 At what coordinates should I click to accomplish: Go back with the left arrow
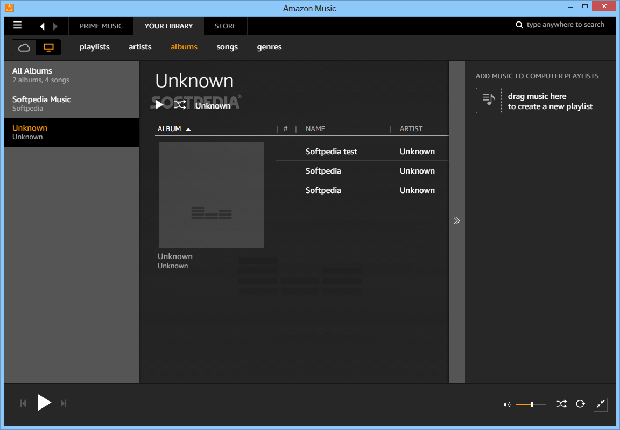point(43,26)
